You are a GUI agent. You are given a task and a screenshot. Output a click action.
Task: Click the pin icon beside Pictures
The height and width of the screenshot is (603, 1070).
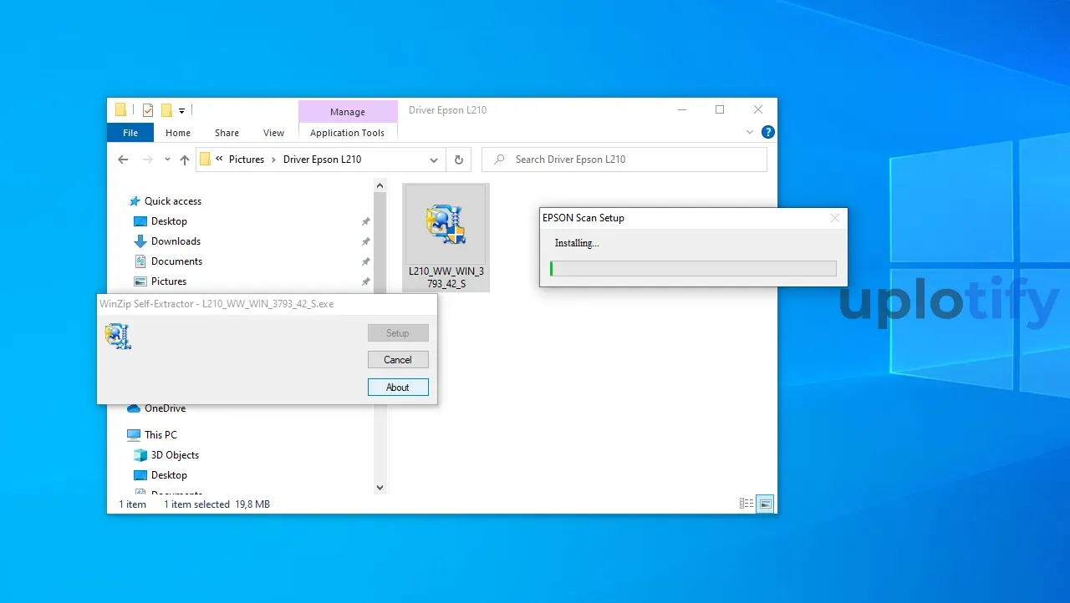pos(365,281)
